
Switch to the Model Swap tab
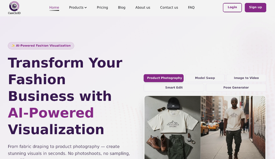coord(205,78)
